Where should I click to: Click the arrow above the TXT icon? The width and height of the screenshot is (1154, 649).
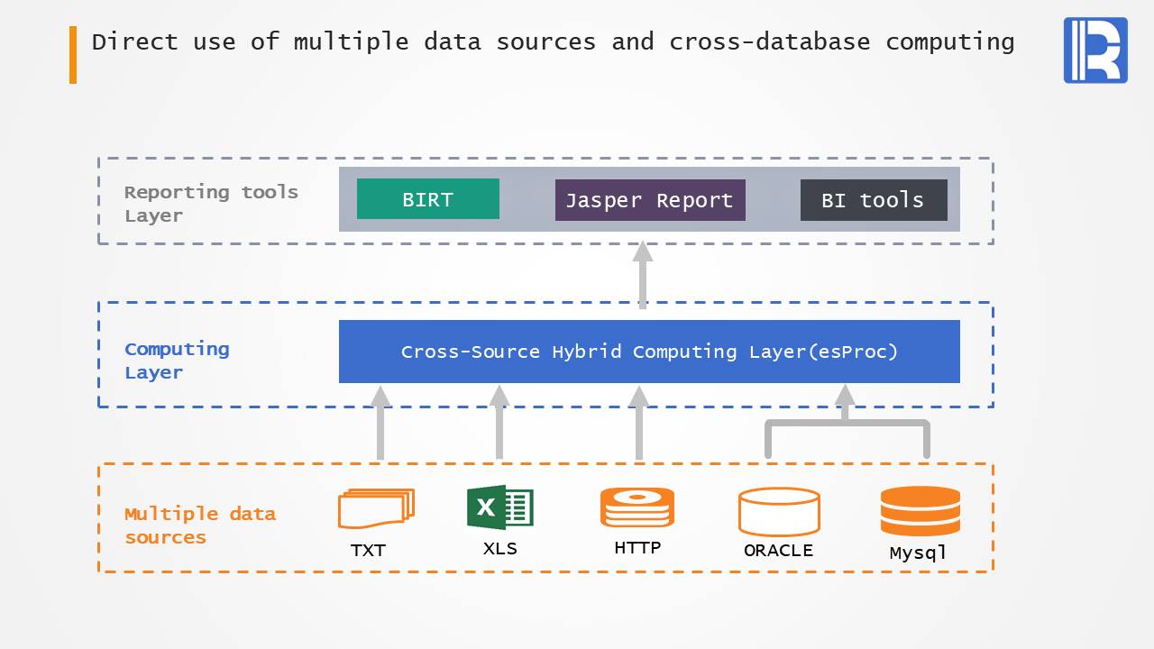click(380, 423)
